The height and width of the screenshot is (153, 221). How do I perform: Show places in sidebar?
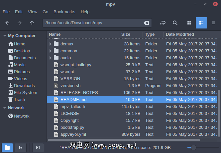point(7,148)
